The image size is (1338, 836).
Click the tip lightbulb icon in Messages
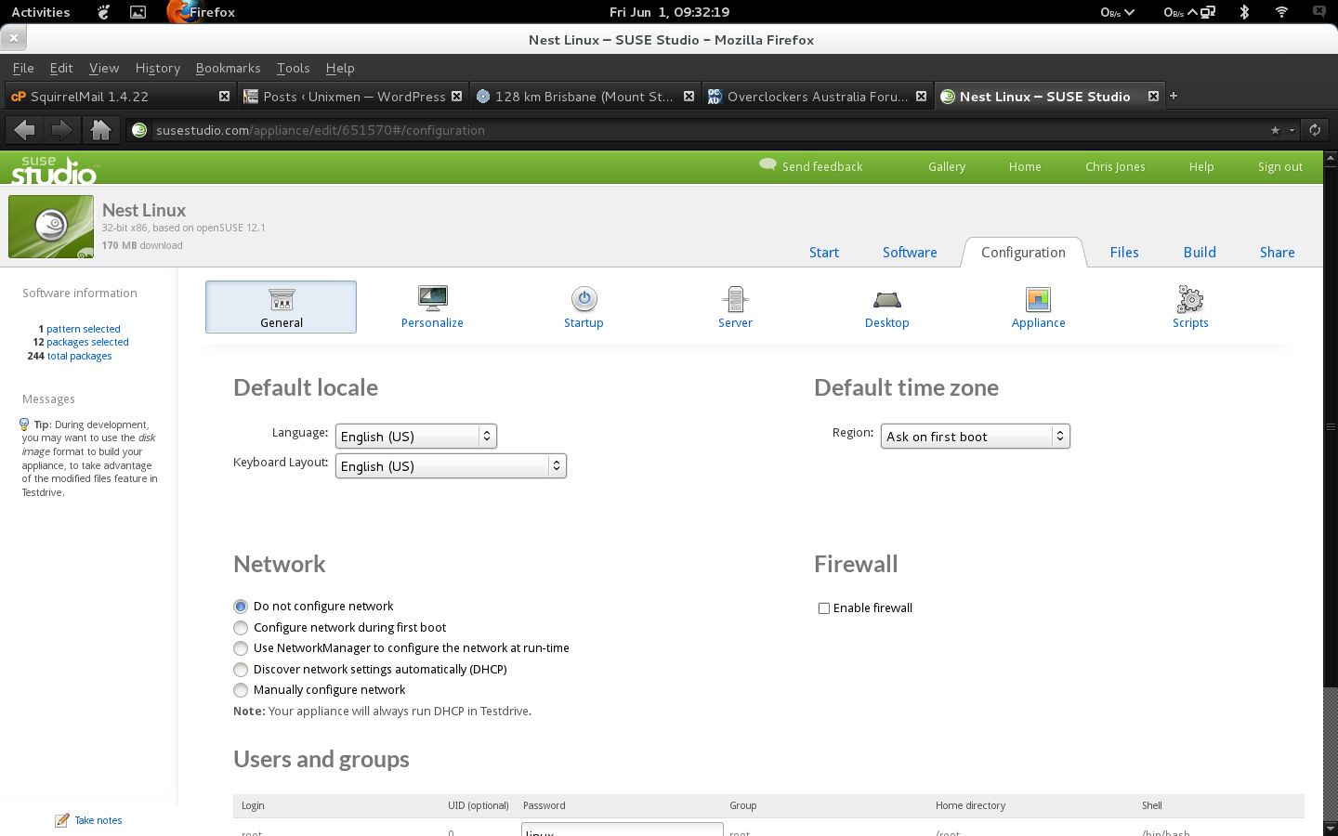pyautogui.click(x=24, y=425)
